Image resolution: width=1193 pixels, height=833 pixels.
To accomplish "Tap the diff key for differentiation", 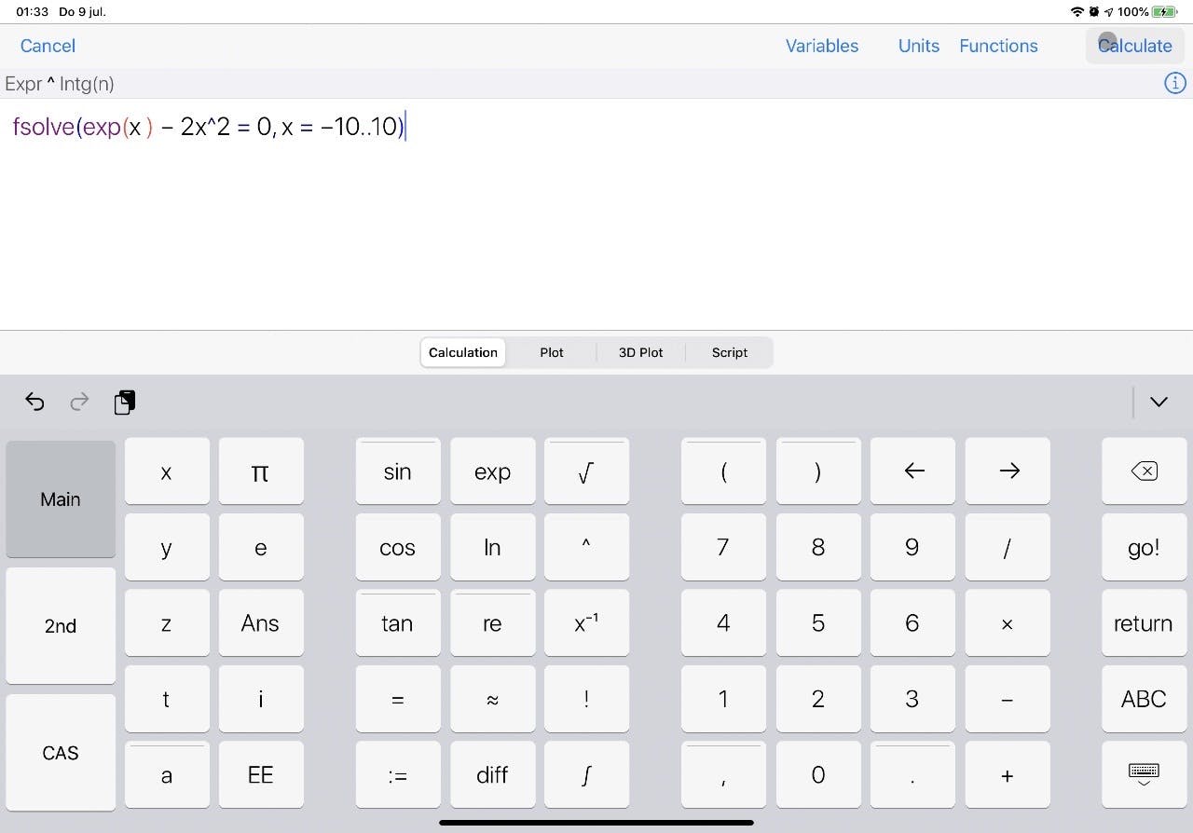I will [x=492, y=774].
